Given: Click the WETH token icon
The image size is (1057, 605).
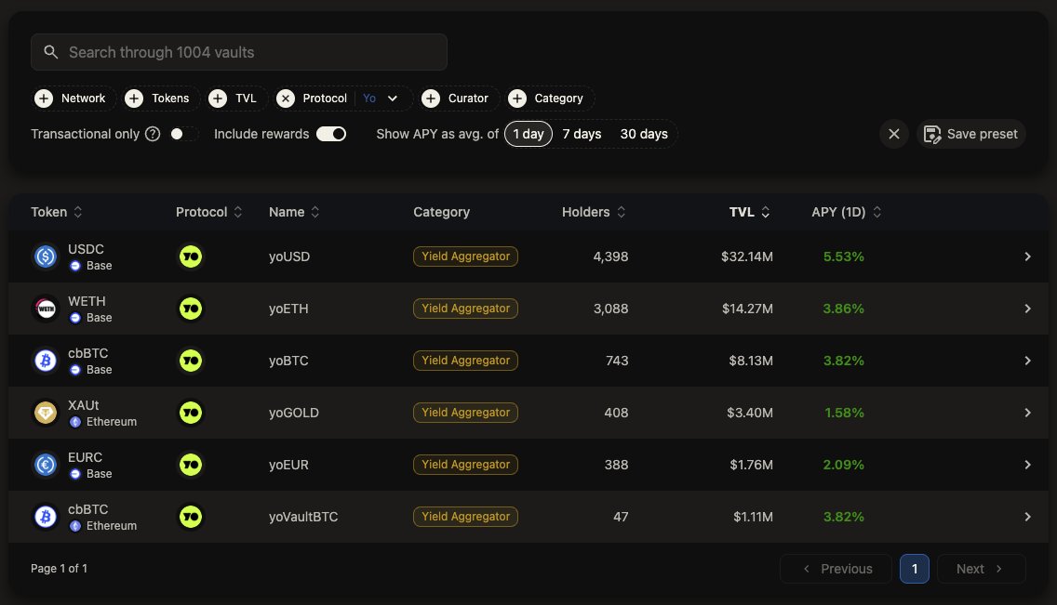Looking at the screenshot, I should point(46,309).
